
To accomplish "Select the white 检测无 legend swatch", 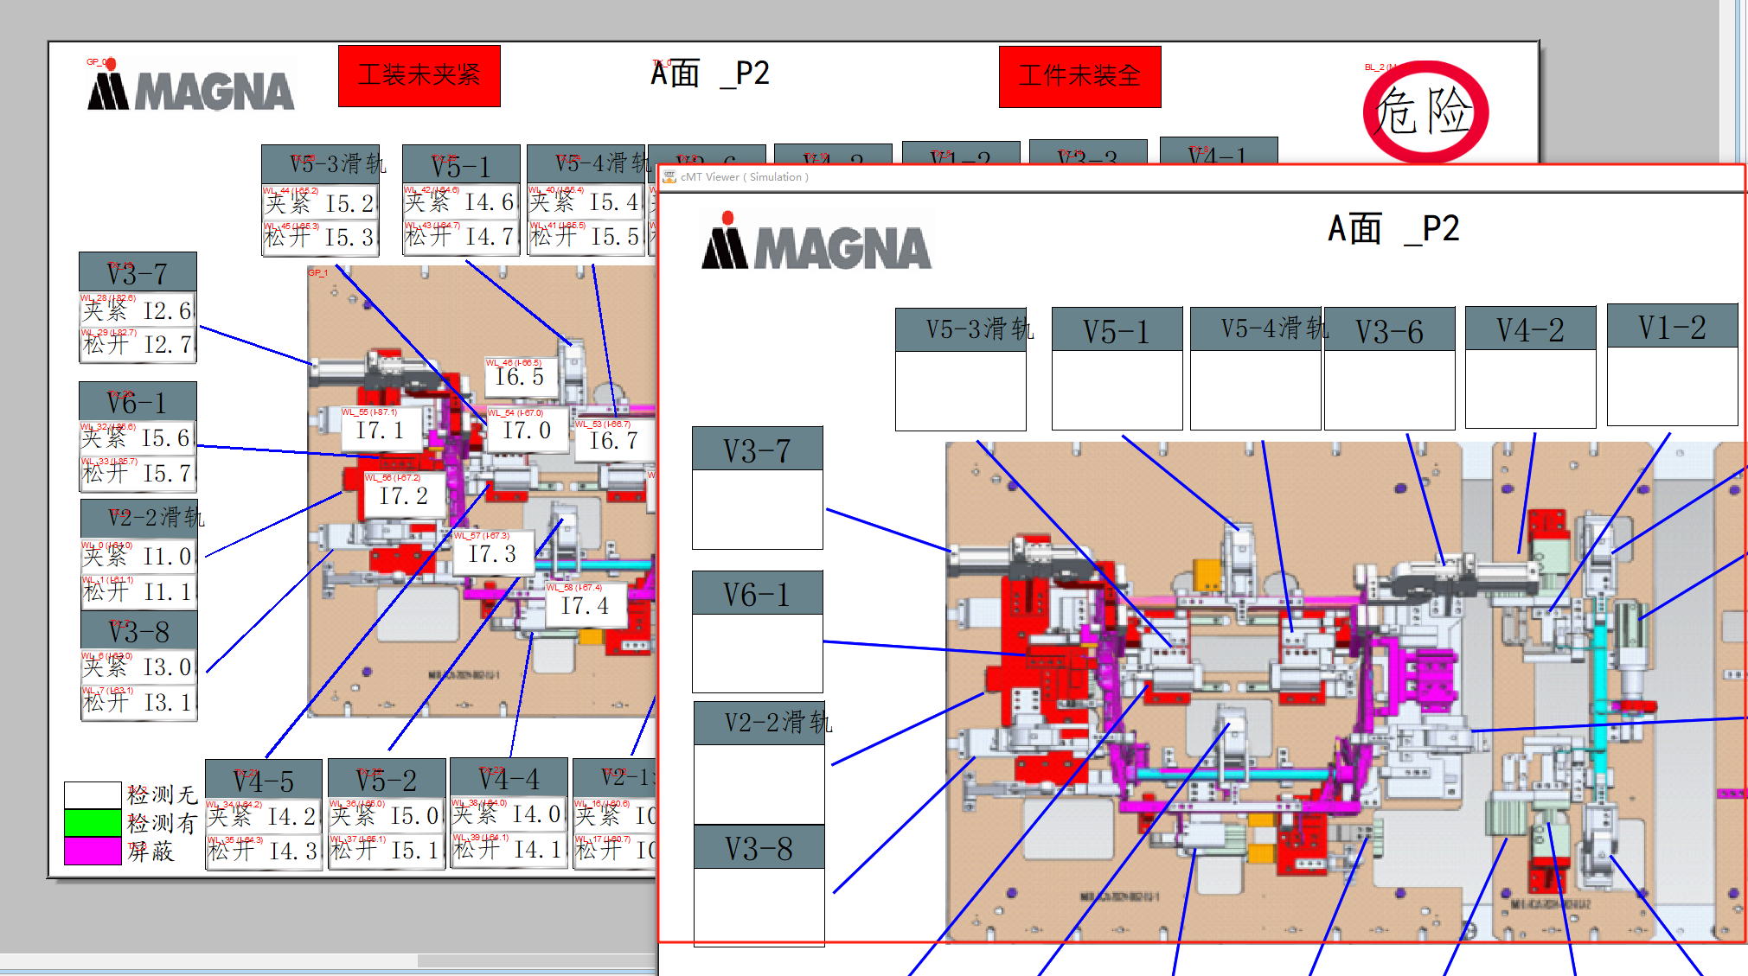I will tap(93, 794).
